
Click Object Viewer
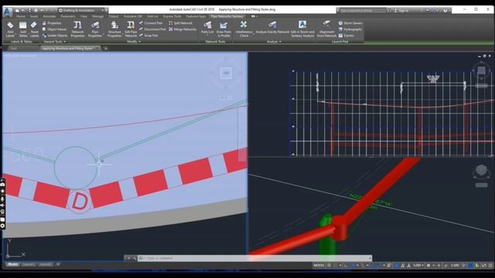tap(54, 29)
